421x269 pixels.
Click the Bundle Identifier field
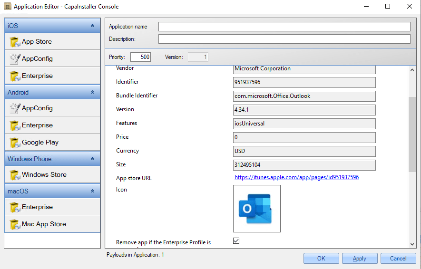[x=304, y=96]
